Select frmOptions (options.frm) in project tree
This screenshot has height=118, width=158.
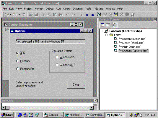pyautogui.click(x=133, y=51)
